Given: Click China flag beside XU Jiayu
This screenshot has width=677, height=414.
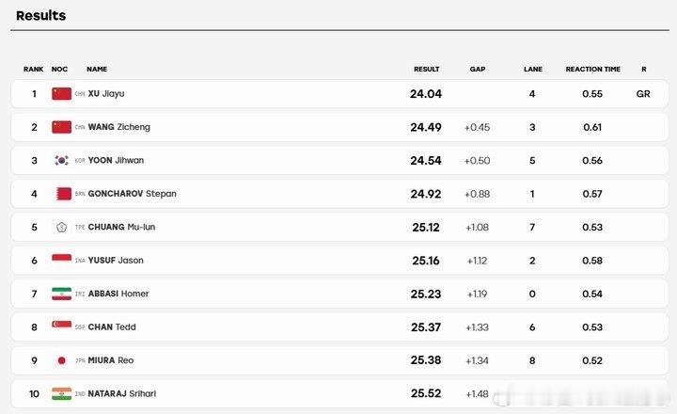Looking at the screenshot, I should (x=61, y=94).
